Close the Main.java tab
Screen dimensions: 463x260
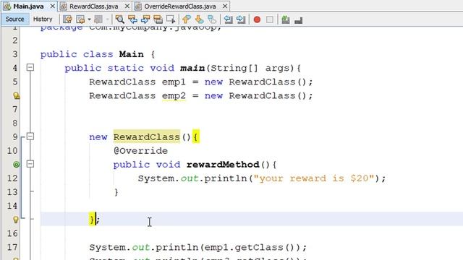point(52,6)
